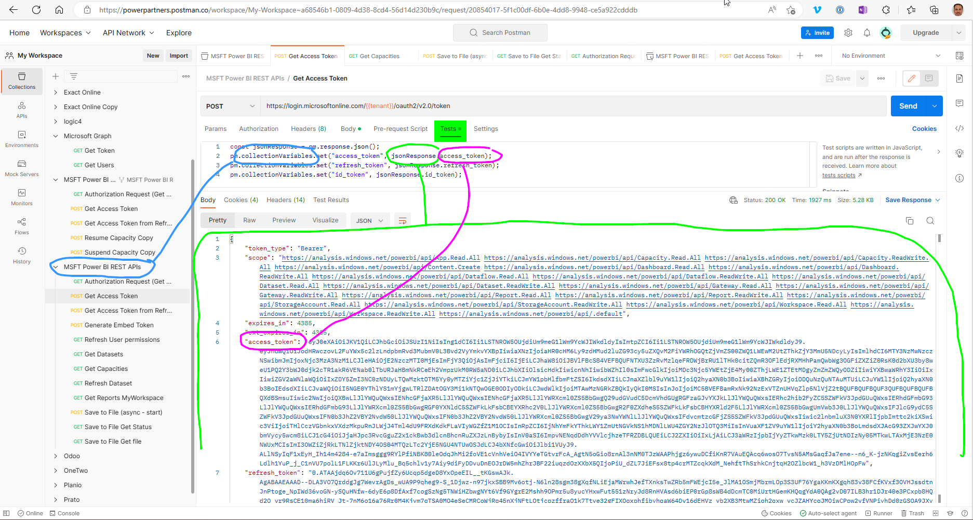
Task: Open the JSON format dropdown
Action: tap(369, 221)
